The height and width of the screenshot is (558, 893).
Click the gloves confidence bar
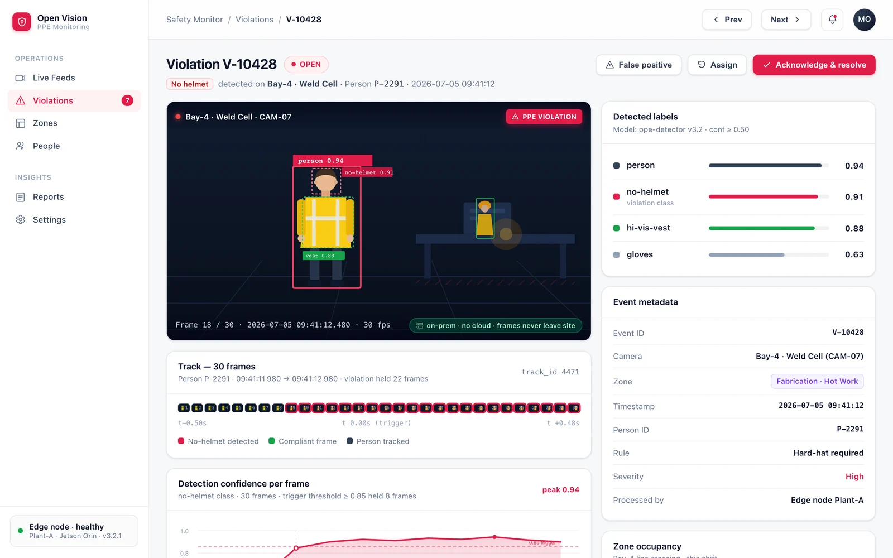(769, 254)
